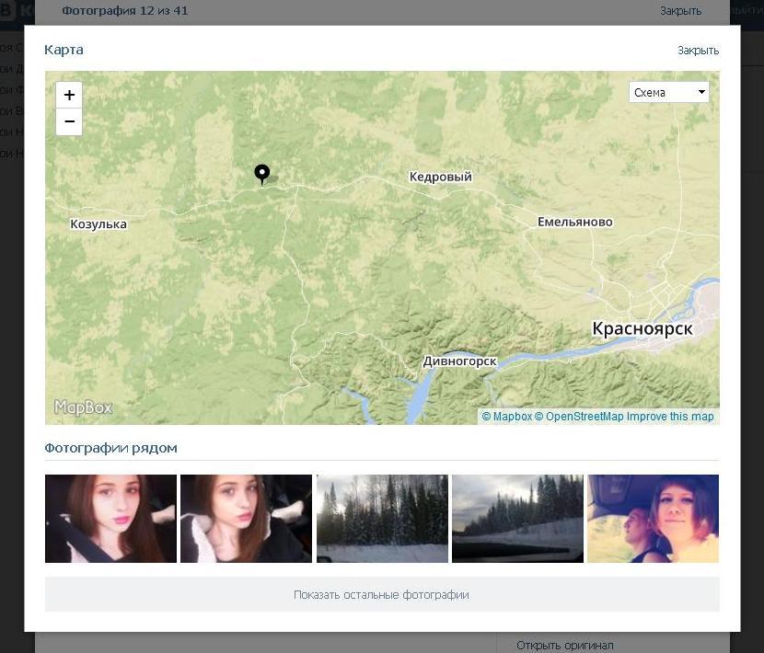This screenshot has width=764, height=653.
Task: Zoom out the map with minus button
Action: (69, 122)
